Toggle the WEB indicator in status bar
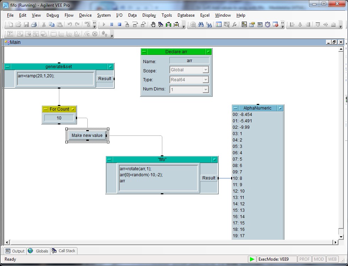The image size is (348, 266). click(332, 259)
